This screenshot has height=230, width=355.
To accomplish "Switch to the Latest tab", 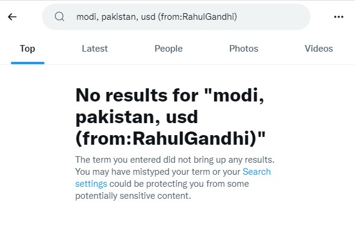I will pos(94,49).
